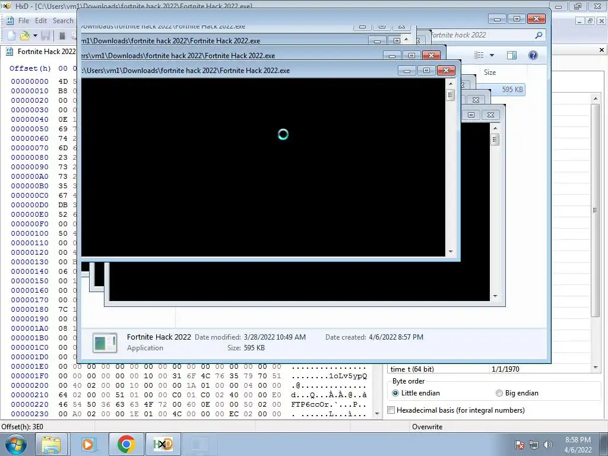
Task: Open Windows Media Player from the taskbar
Action: (x=88, y=444)
